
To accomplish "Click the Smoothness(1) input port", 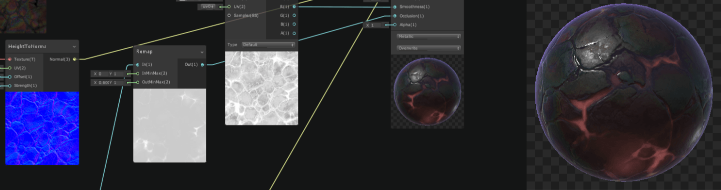I will [395, 7].
